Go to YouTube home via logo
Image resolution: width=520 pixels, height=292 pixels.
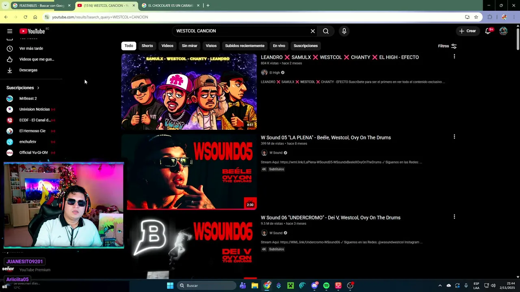32,31
